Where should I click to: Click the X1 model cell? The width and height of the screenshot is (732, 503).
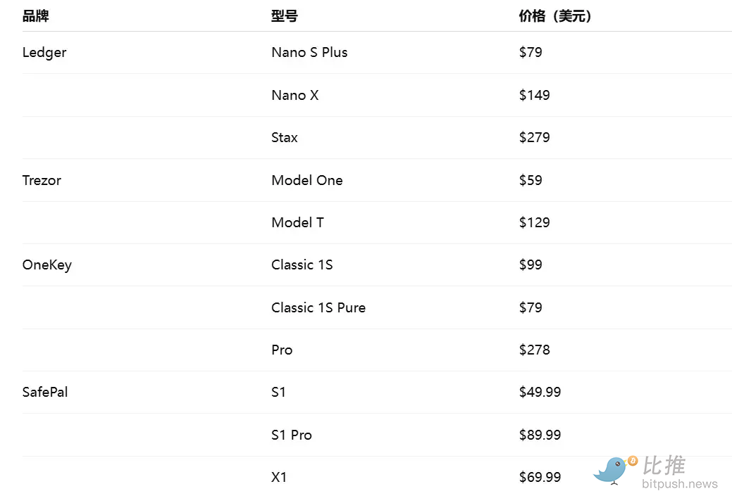[279, 478]
